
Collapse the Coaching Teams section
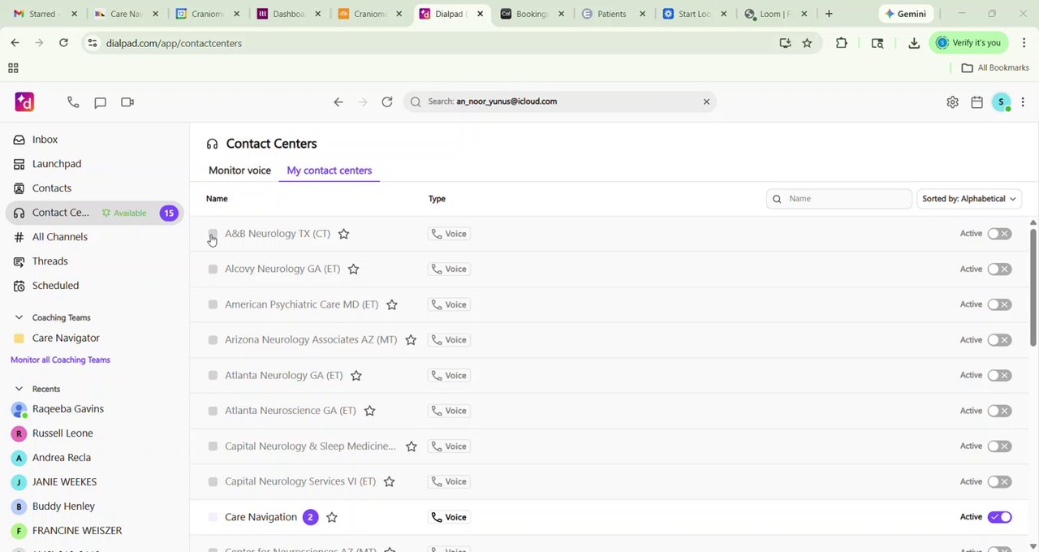click(x=19, y=317)
